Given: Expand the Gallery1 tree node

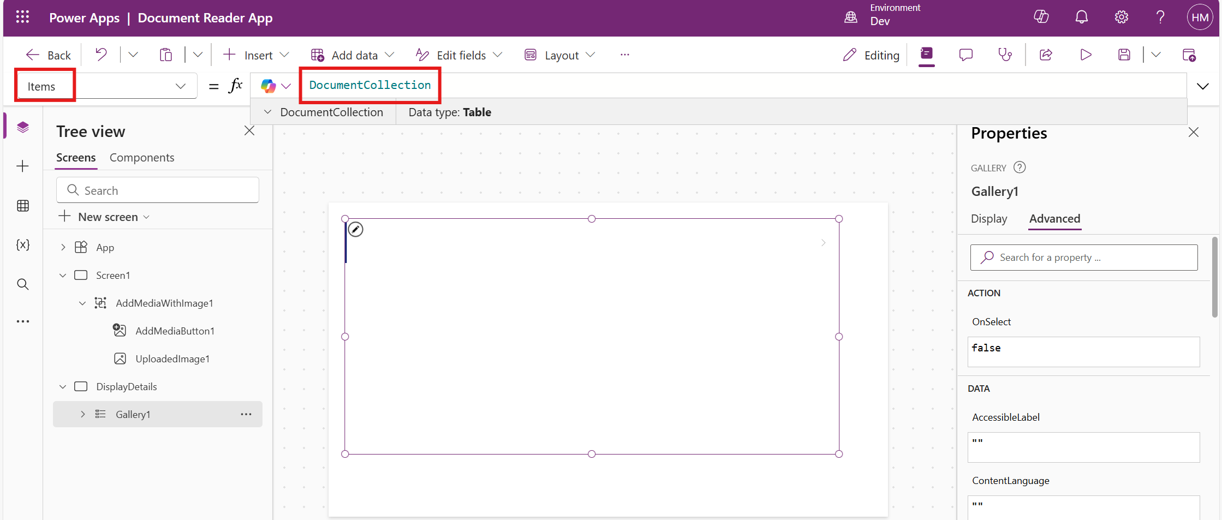Looking at the screenshot, I should tap(83, 414).
